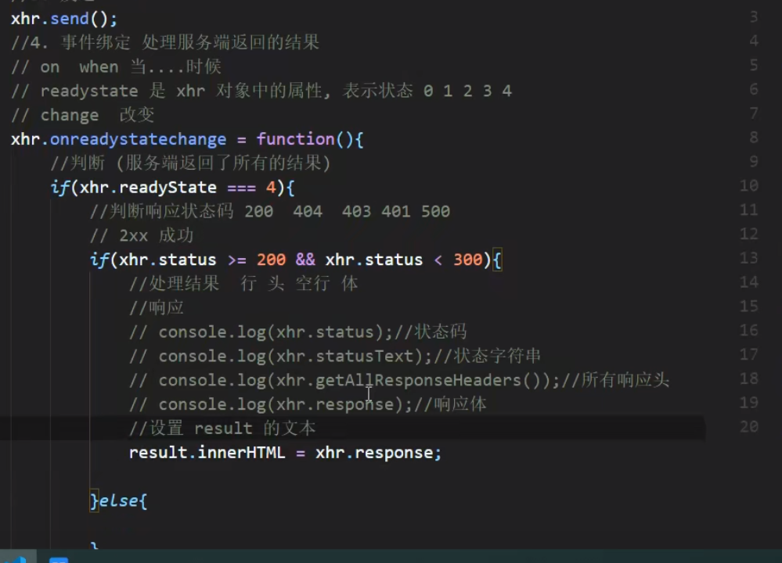Click the '>=' operator in the status check
This screenshot has width=782, height=563.
[237, 260]
